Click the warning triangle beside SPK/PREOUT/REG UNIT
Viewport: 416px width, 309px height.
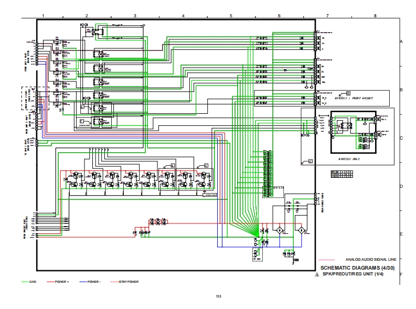[x=316, y=274]
